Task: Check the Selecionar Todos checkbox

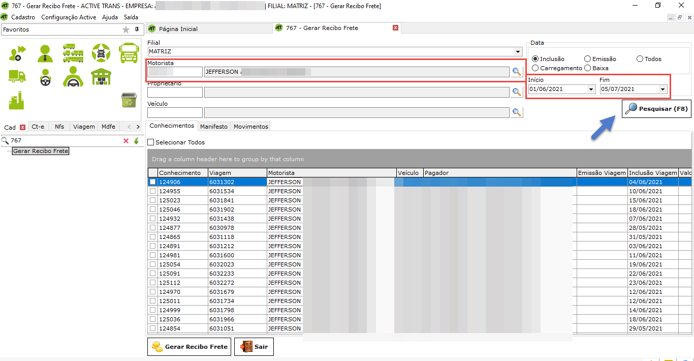Action: pos(150,142)
